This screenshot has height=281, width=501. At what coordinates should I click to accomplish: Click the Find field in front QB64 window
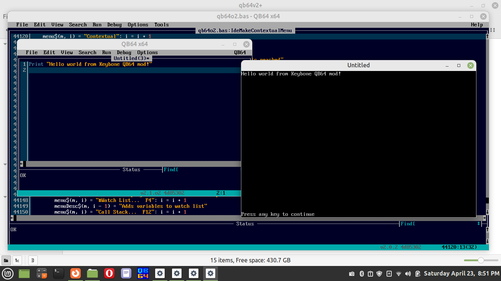click(x=202, y=169)
